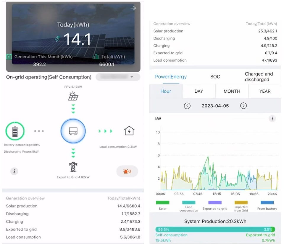Expand the blurred device selector dropdown
This screenshot has width=284, height=244.
[x=118, y=77]
